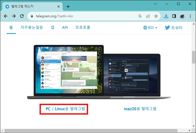Open the tab search chevron

(155, 4)
